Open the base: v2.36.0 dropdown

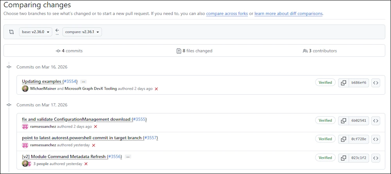[35, 32]
